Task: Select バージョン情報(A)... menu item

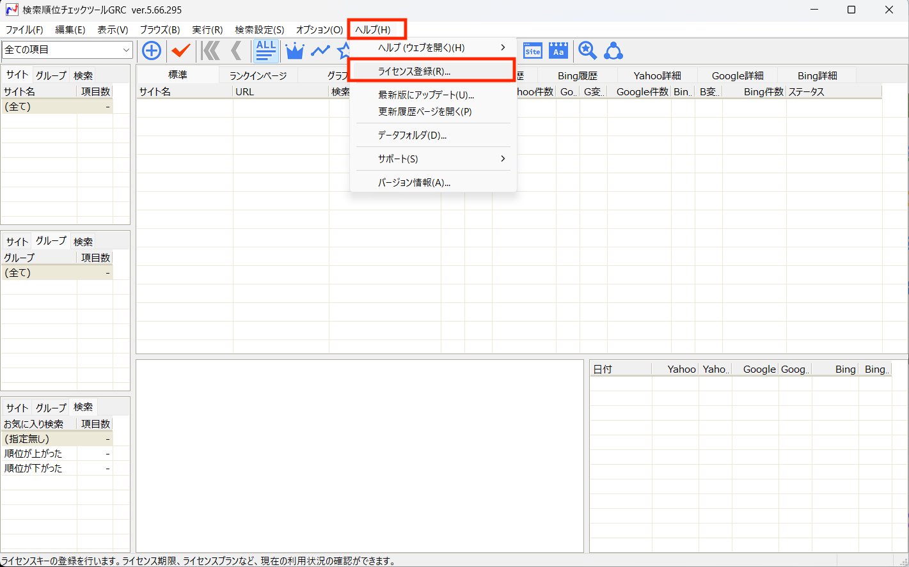Action: click(x=433, y=182)
